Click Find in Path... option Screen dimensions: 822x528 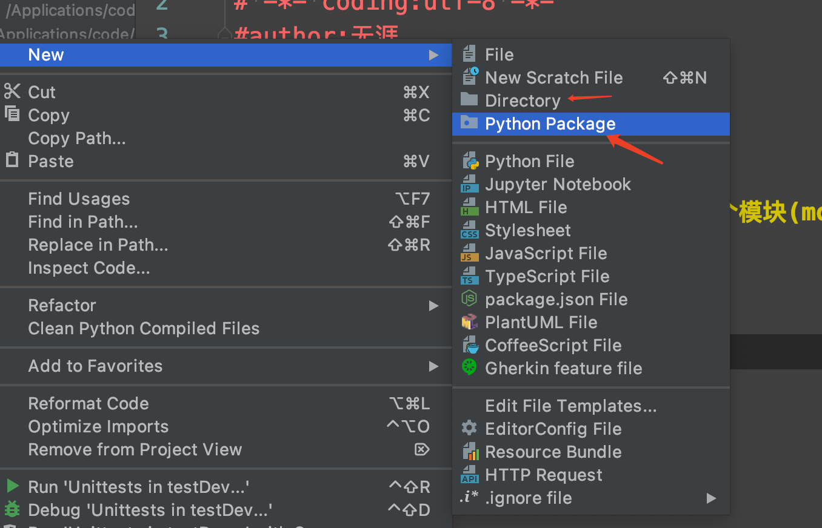[83, 222]
